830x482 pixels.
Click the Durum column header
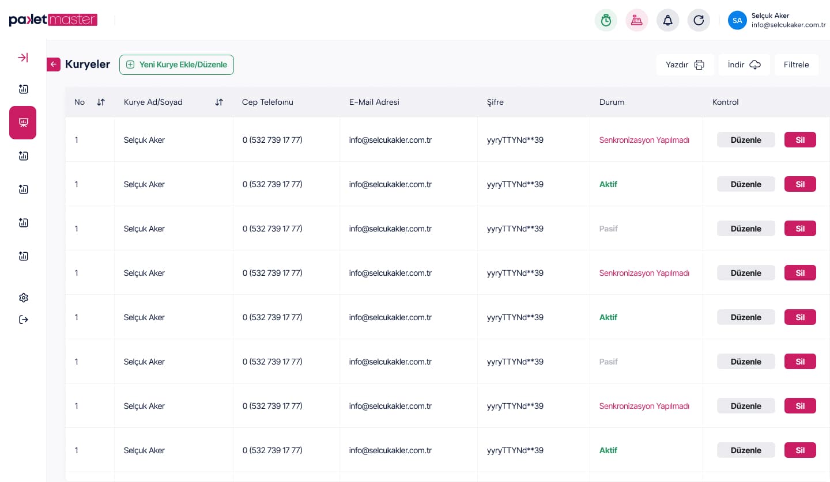click(612, 103)
